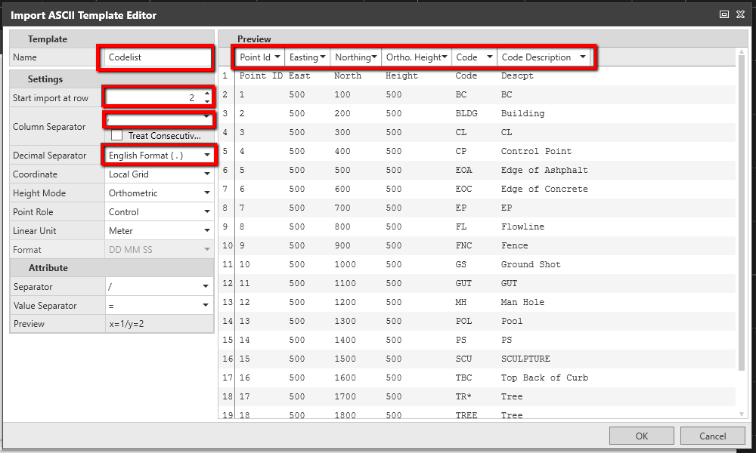Open the Point Id column type dropdown

[261, 57]
